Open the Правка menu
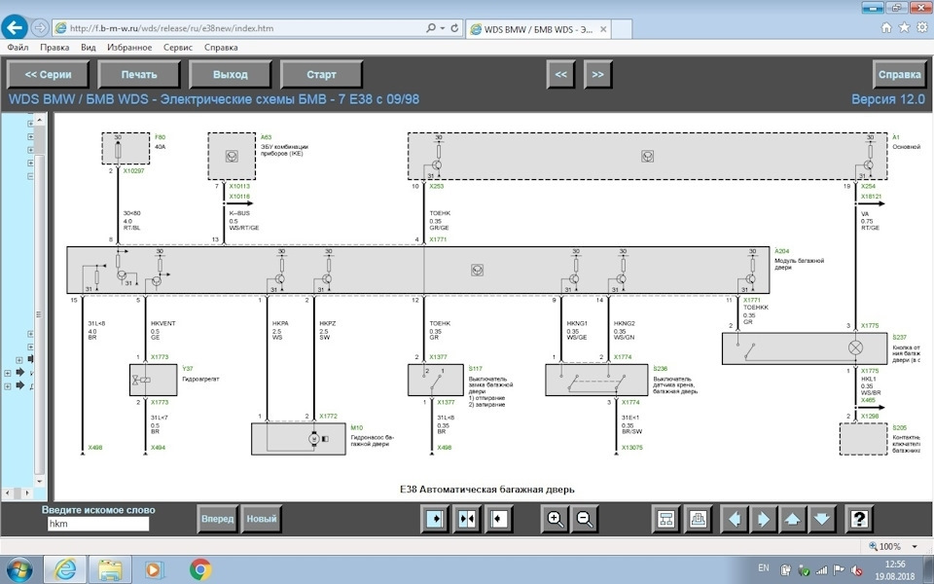 [54, 47]
